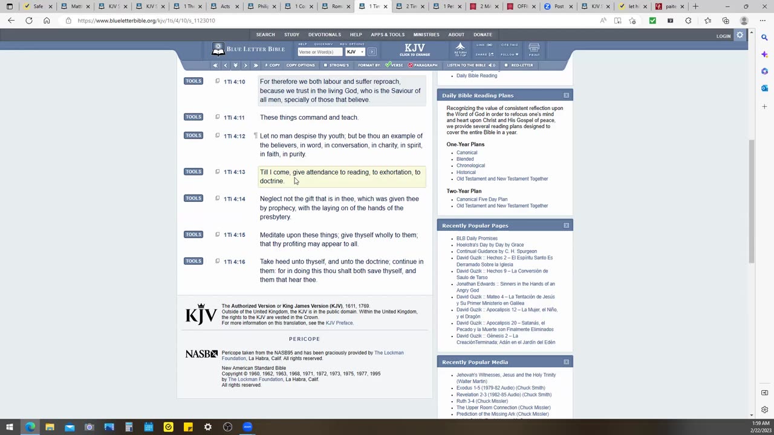Open Calculator from the taskbar
Viewport: 774px width, 435px height.
coord(129,427)
